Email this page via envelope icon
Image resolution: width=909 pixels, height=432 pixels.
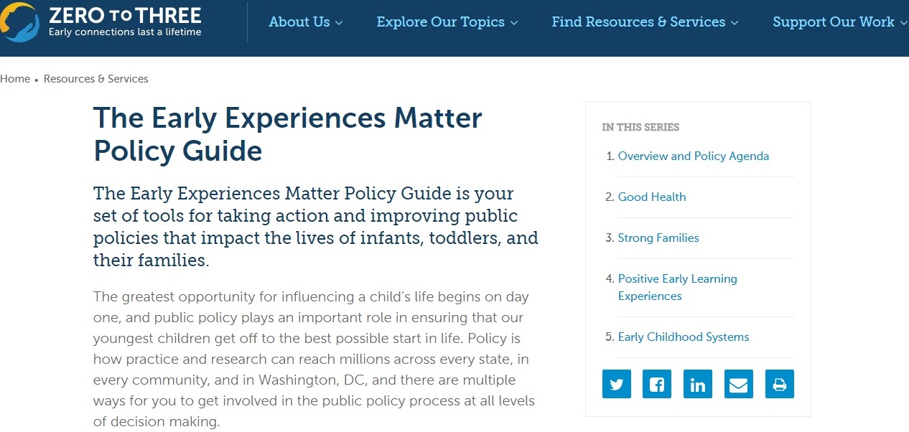pos(738,385)
